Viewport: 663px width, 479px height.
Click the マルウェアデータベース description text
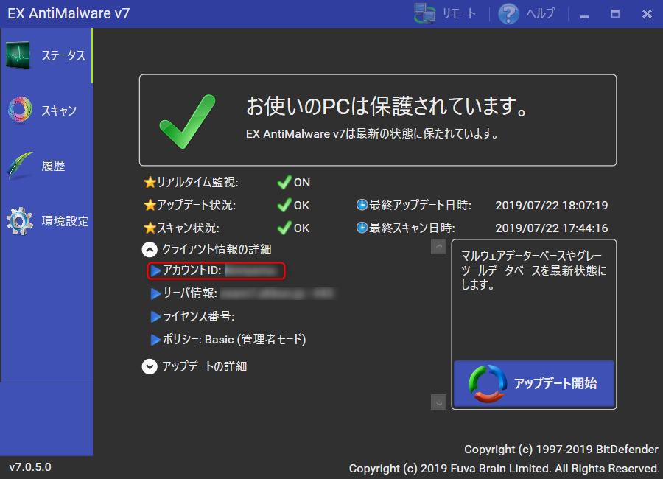[x=533, y=270]
